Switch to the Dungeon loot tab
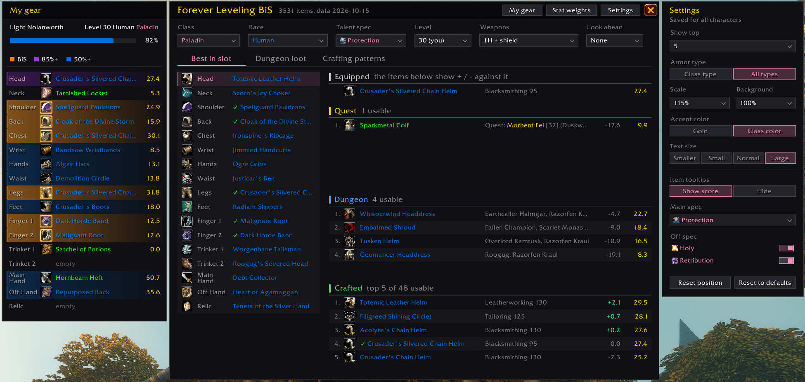This screenshot has height=382, width=805. pyautogui.click(x=281, y=59)
